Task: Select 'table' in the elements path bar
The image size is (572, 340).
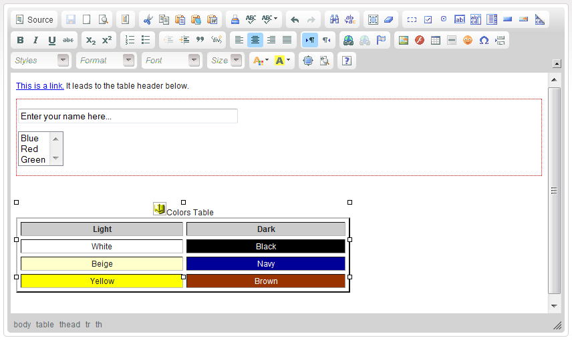Action: point(45,325)
